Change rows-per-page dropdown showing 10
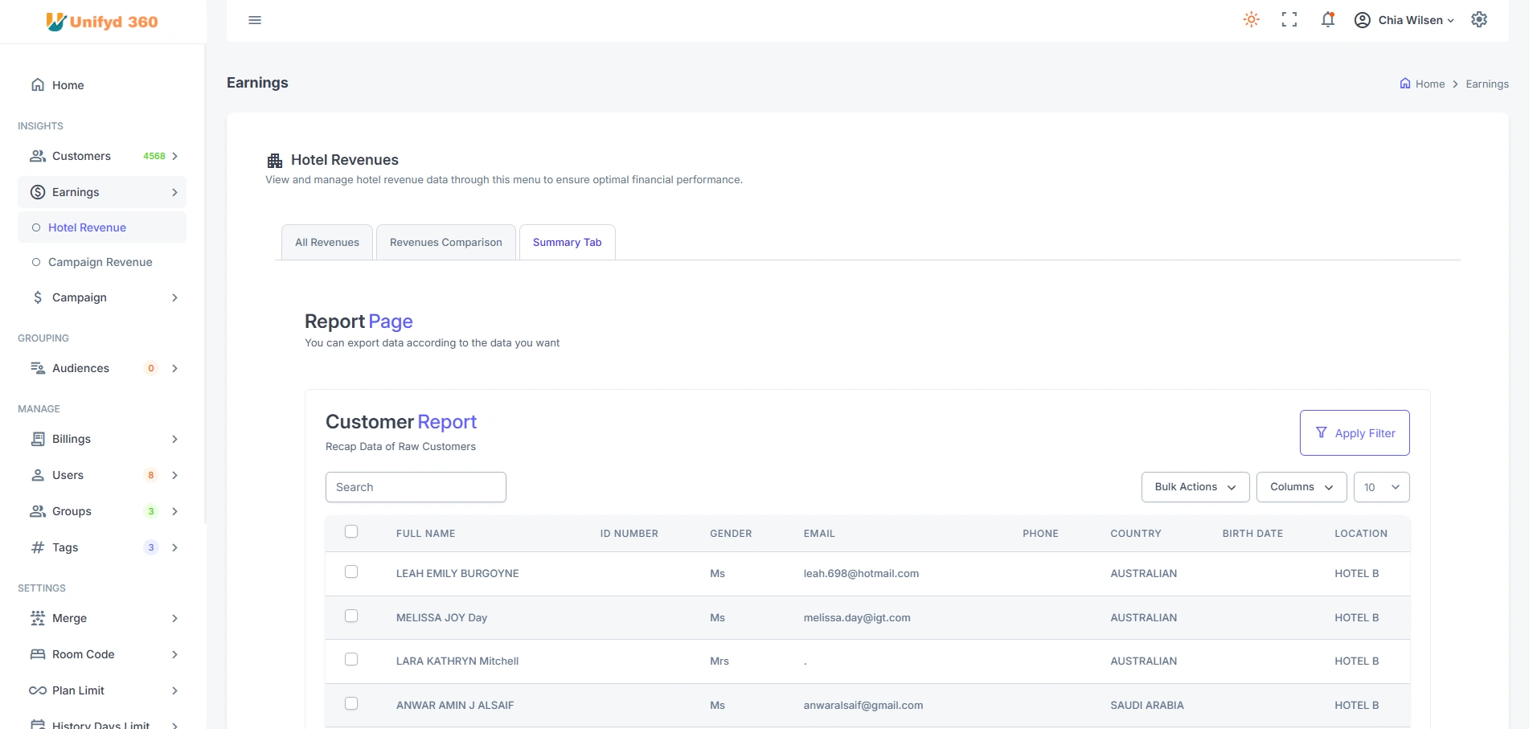 1381,487
